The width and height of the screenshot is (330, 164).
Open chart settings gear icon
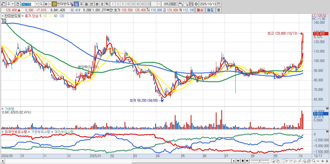[196, 4]
